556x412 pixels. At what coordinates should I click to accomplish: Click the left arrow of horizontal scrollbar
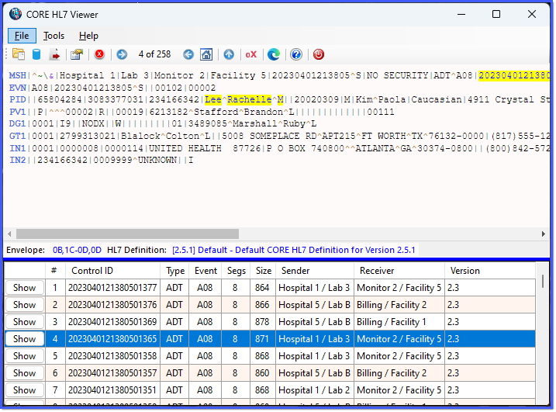point(9,234)
